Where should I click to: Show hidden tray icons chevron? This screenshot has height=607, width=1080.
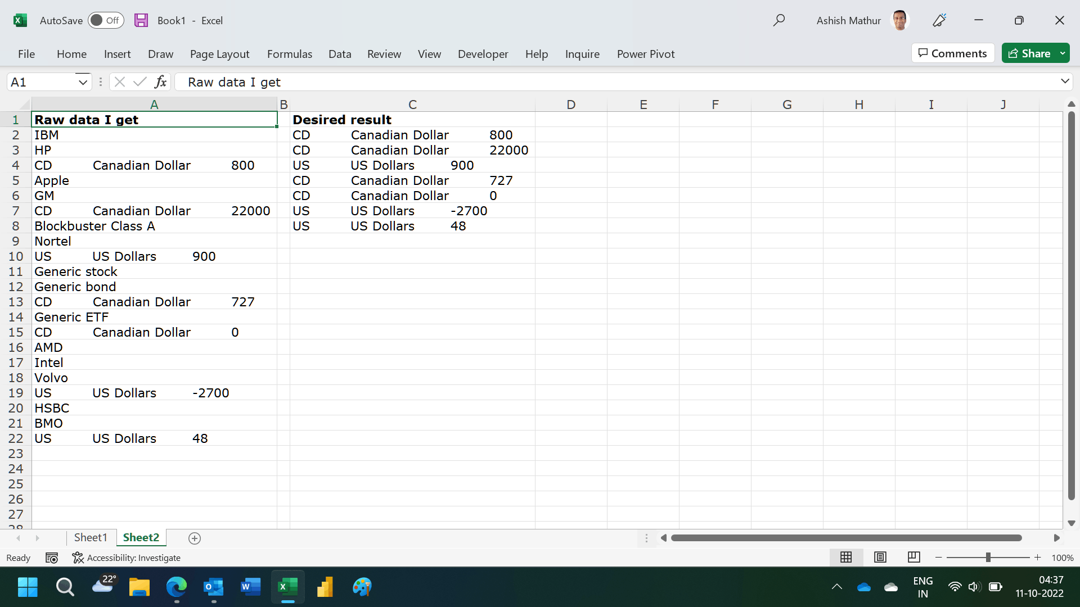pos(837,587)
